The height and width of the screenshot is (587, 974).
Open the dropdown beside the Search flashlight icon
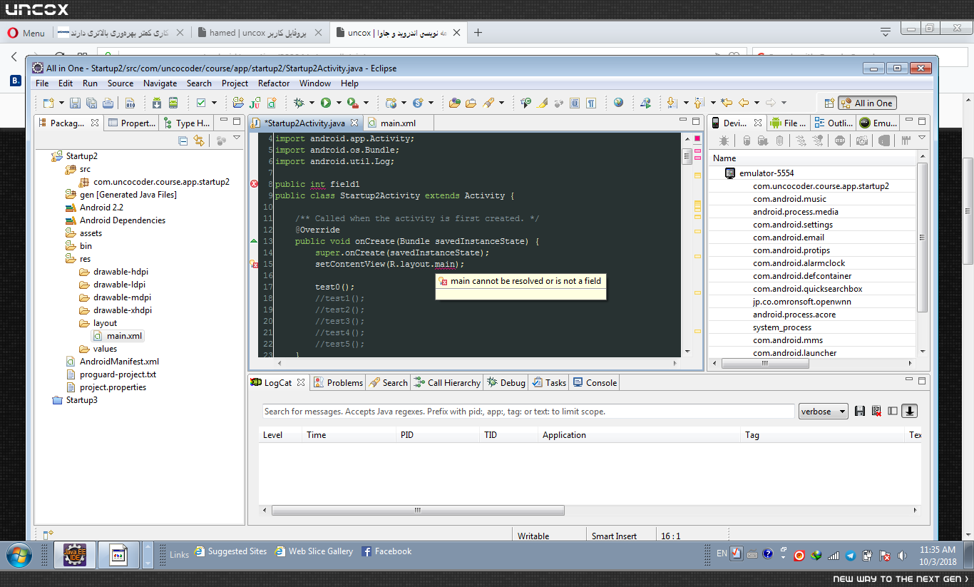click(501, 103)
